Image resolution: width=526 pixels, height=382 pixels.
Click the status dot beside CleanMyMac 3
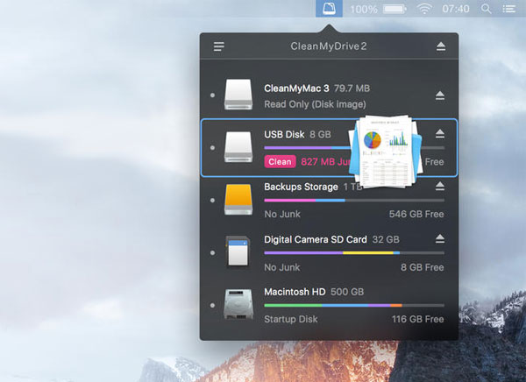[x=212, y=95]
